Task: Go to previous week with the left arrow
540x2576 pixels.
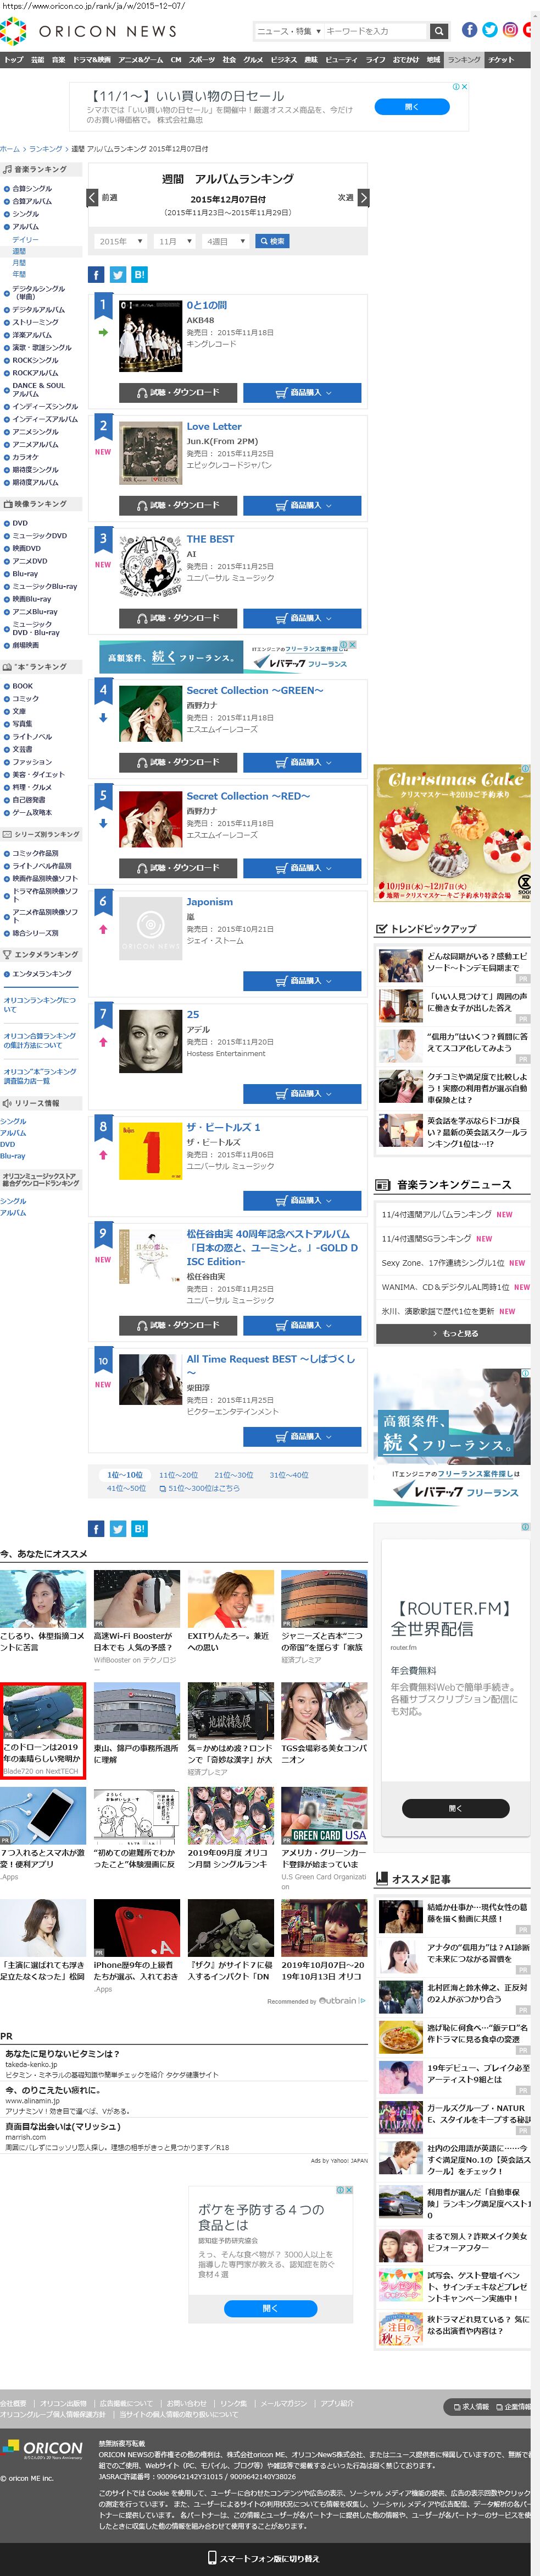Action: pyautogui.click(x=92, y=198)
